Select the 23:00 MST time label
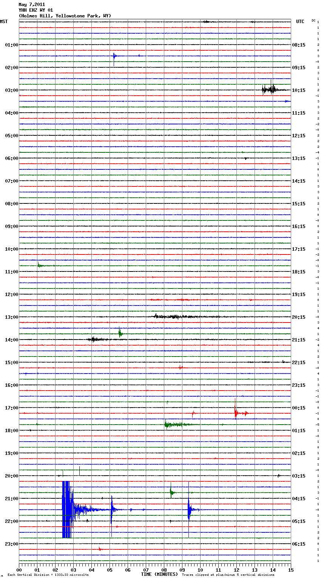 click(x=12, y=544)
